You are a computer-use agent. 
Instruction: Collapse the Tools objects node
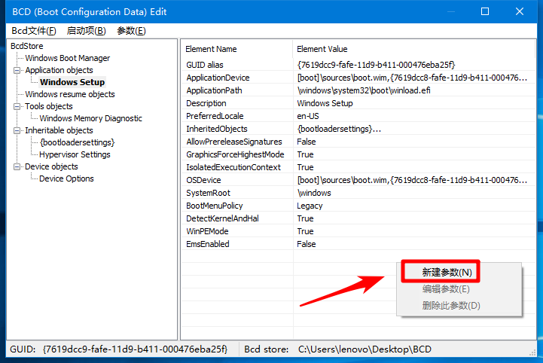tap(19, 106)
